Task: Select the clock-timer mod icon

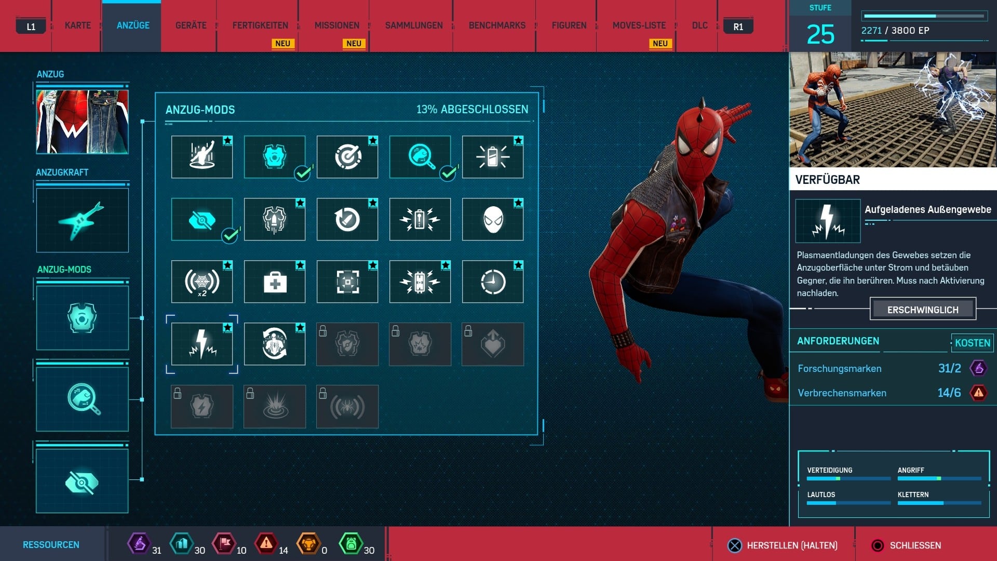Action: click(493, 282)
